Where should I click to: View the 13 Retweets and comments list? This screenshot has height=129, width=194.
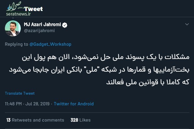click(35, 120)
